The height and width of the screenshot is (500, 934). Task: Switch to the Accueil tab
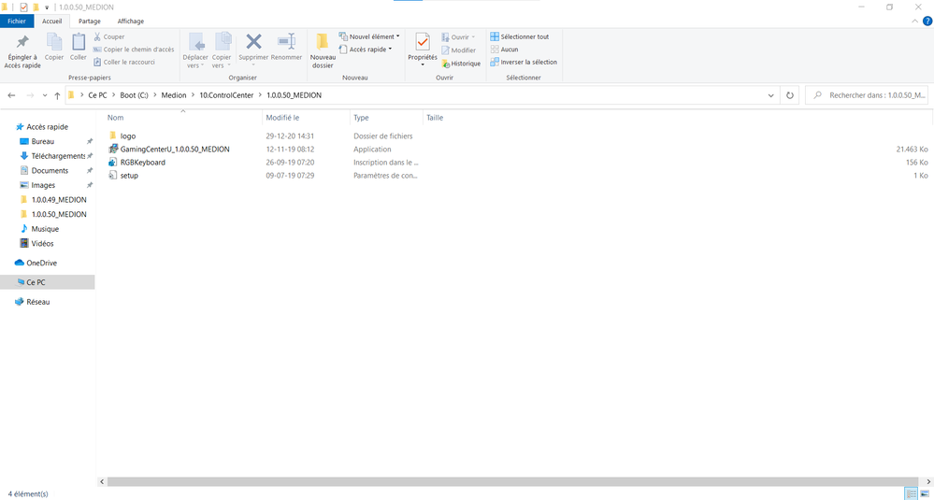[x=52, y=21]
